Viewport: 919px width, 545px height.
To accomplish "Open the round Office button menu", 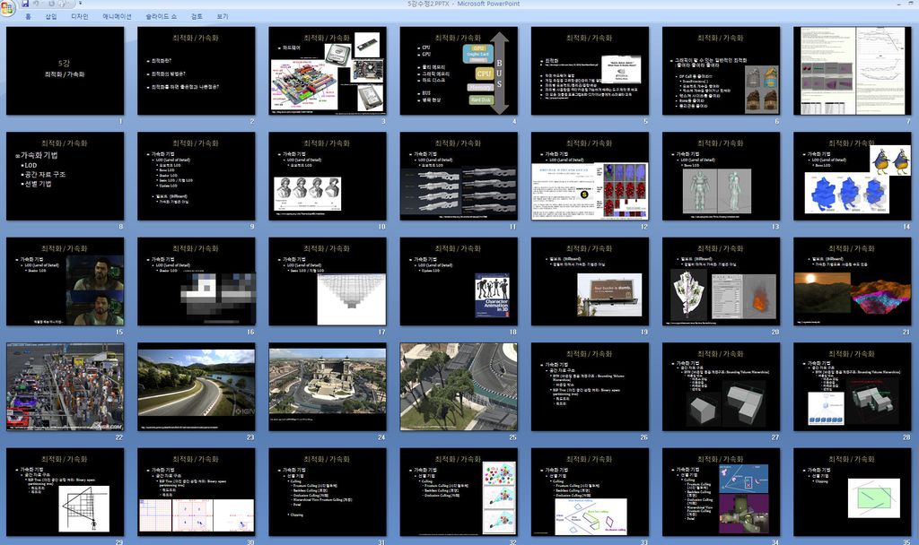I will pos(8,7).
